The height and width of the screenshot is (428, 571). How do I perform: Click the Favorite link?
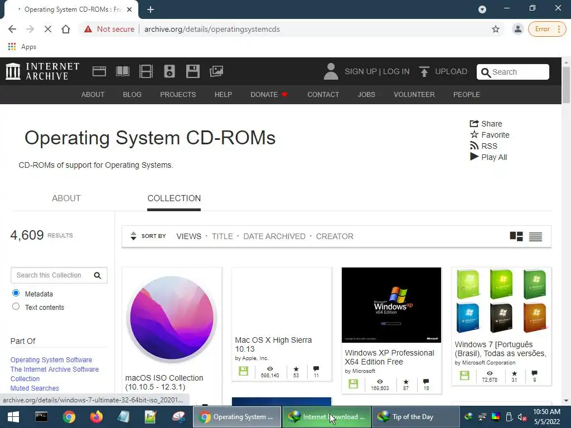pyautogui.click(x=490, y=135)
